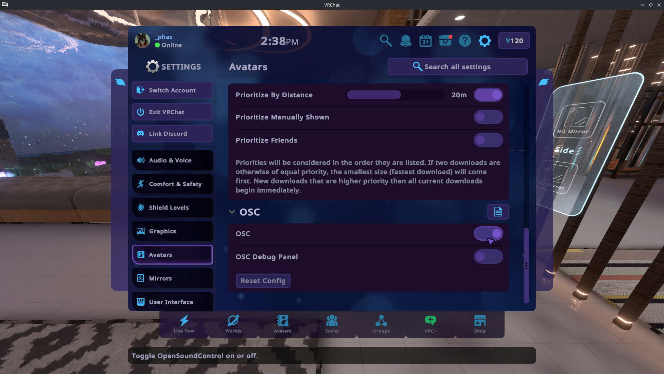Click the right wing page arrow
The height and width of the screenshot is (374, 664).
click(544, 82)
